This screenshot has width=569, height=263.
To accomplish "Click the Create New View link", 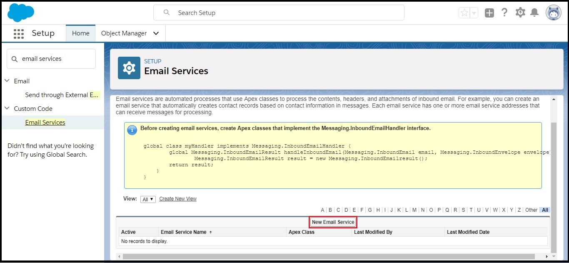I will click(178, 199).
